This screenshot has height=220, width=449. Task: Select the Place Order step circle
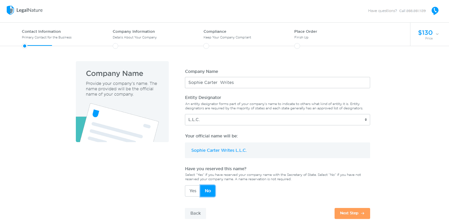(297, 46)
